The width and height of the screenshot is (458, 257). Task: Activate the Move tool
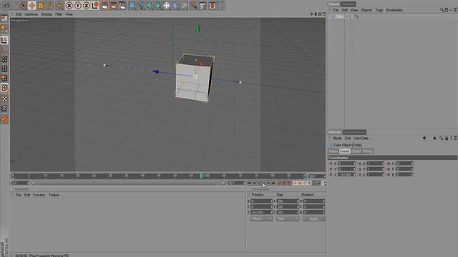pyautogui.click(x=31, y=6)
